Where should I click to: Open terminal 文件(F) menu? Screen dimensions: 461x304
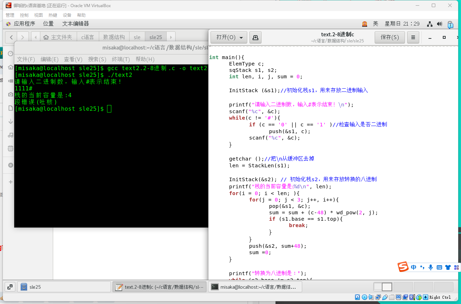26,59
